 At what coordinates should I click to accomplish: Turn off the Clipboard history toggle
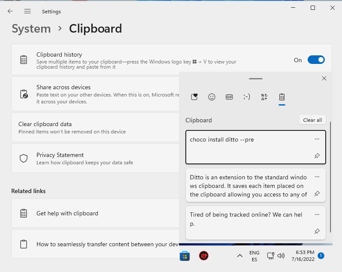[x=316, y=60]
